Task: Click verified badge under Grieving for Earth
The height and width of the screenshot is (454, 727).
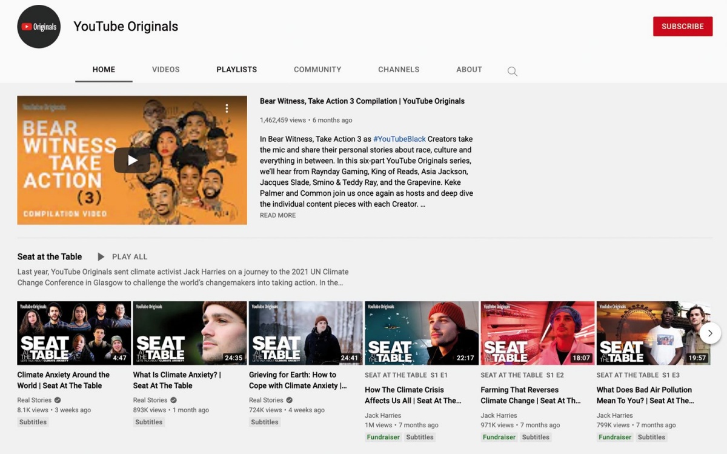Action: (x=289, y=400)
